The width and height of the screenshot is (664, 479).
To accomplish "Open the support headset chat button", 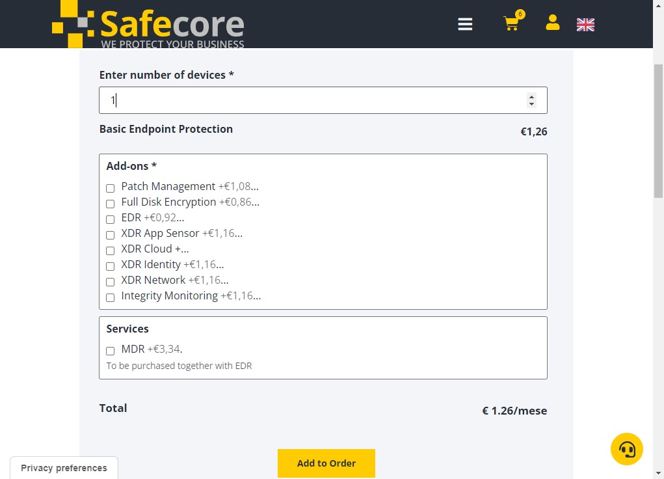I will pyautogui.click(x=627, y=449).
